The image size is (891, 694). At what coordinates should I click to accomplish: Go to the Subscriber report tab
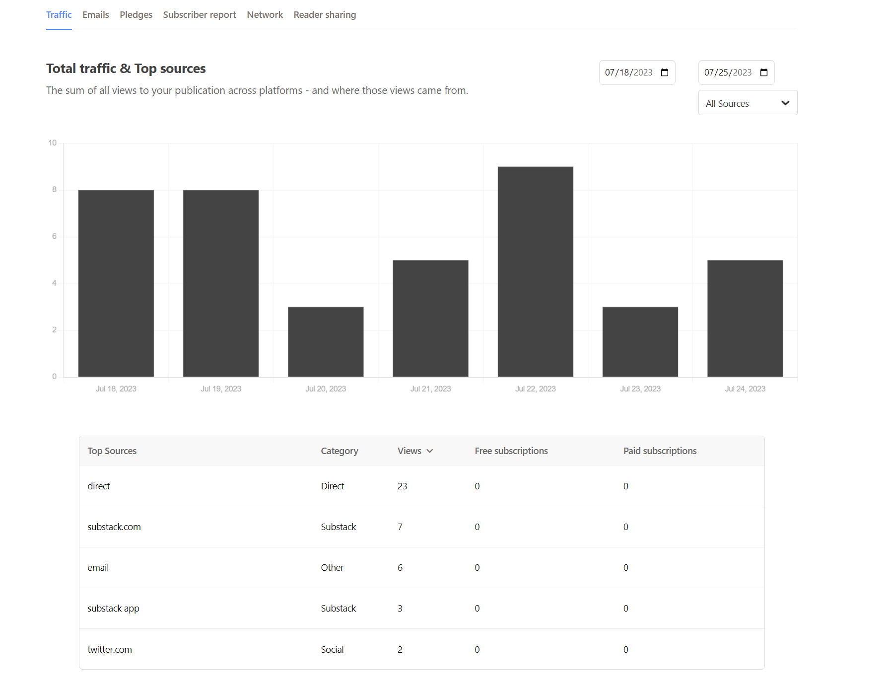[x=200, y=15]
